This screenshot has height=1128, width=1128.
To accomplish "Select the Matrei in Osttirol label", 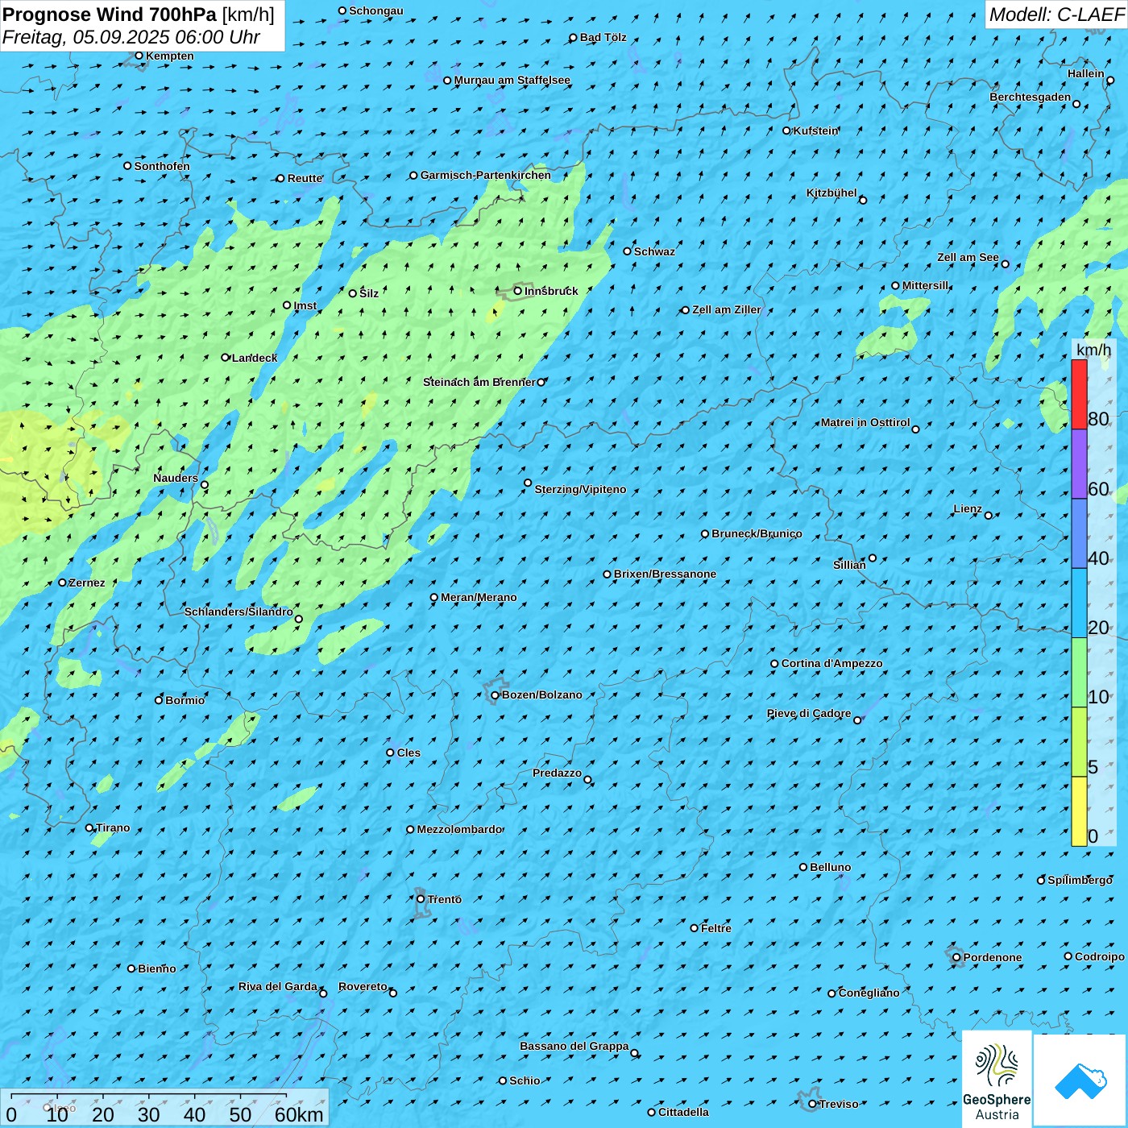I will (865, 422).
